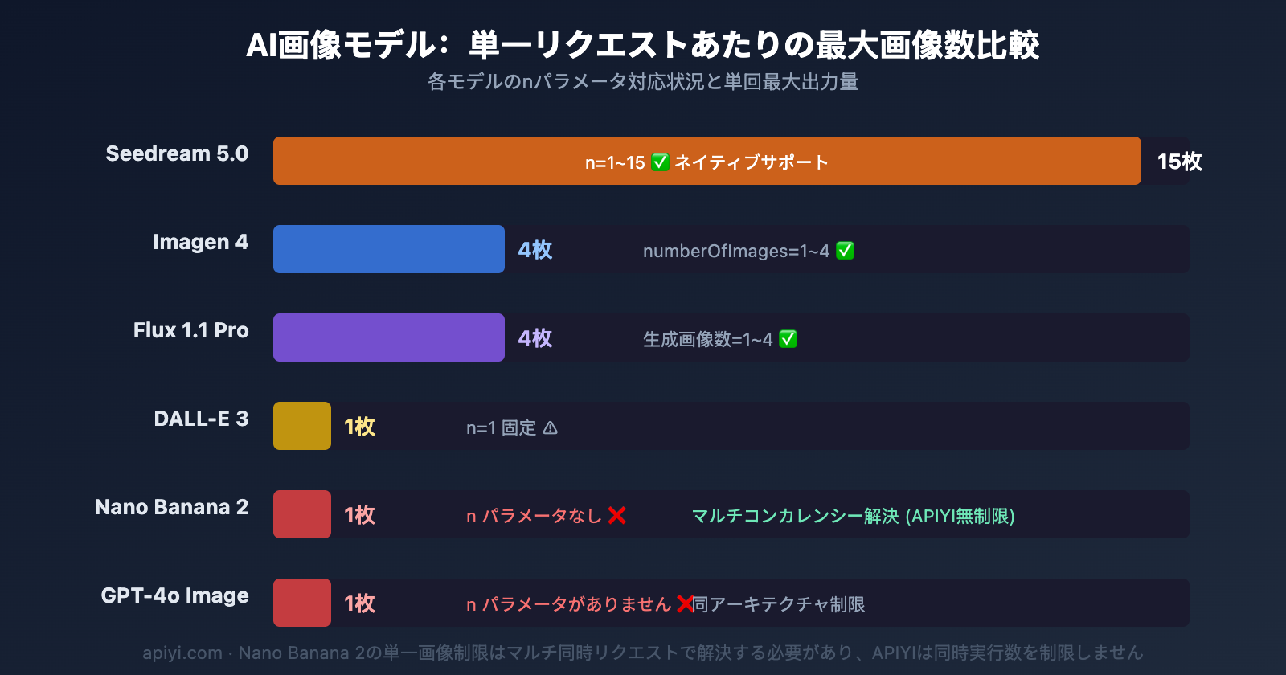This screenshot has height=675, width=1286.
Task: Select the purple Flux 1.1 Pro bar
Action: click(x=388, y=337)
